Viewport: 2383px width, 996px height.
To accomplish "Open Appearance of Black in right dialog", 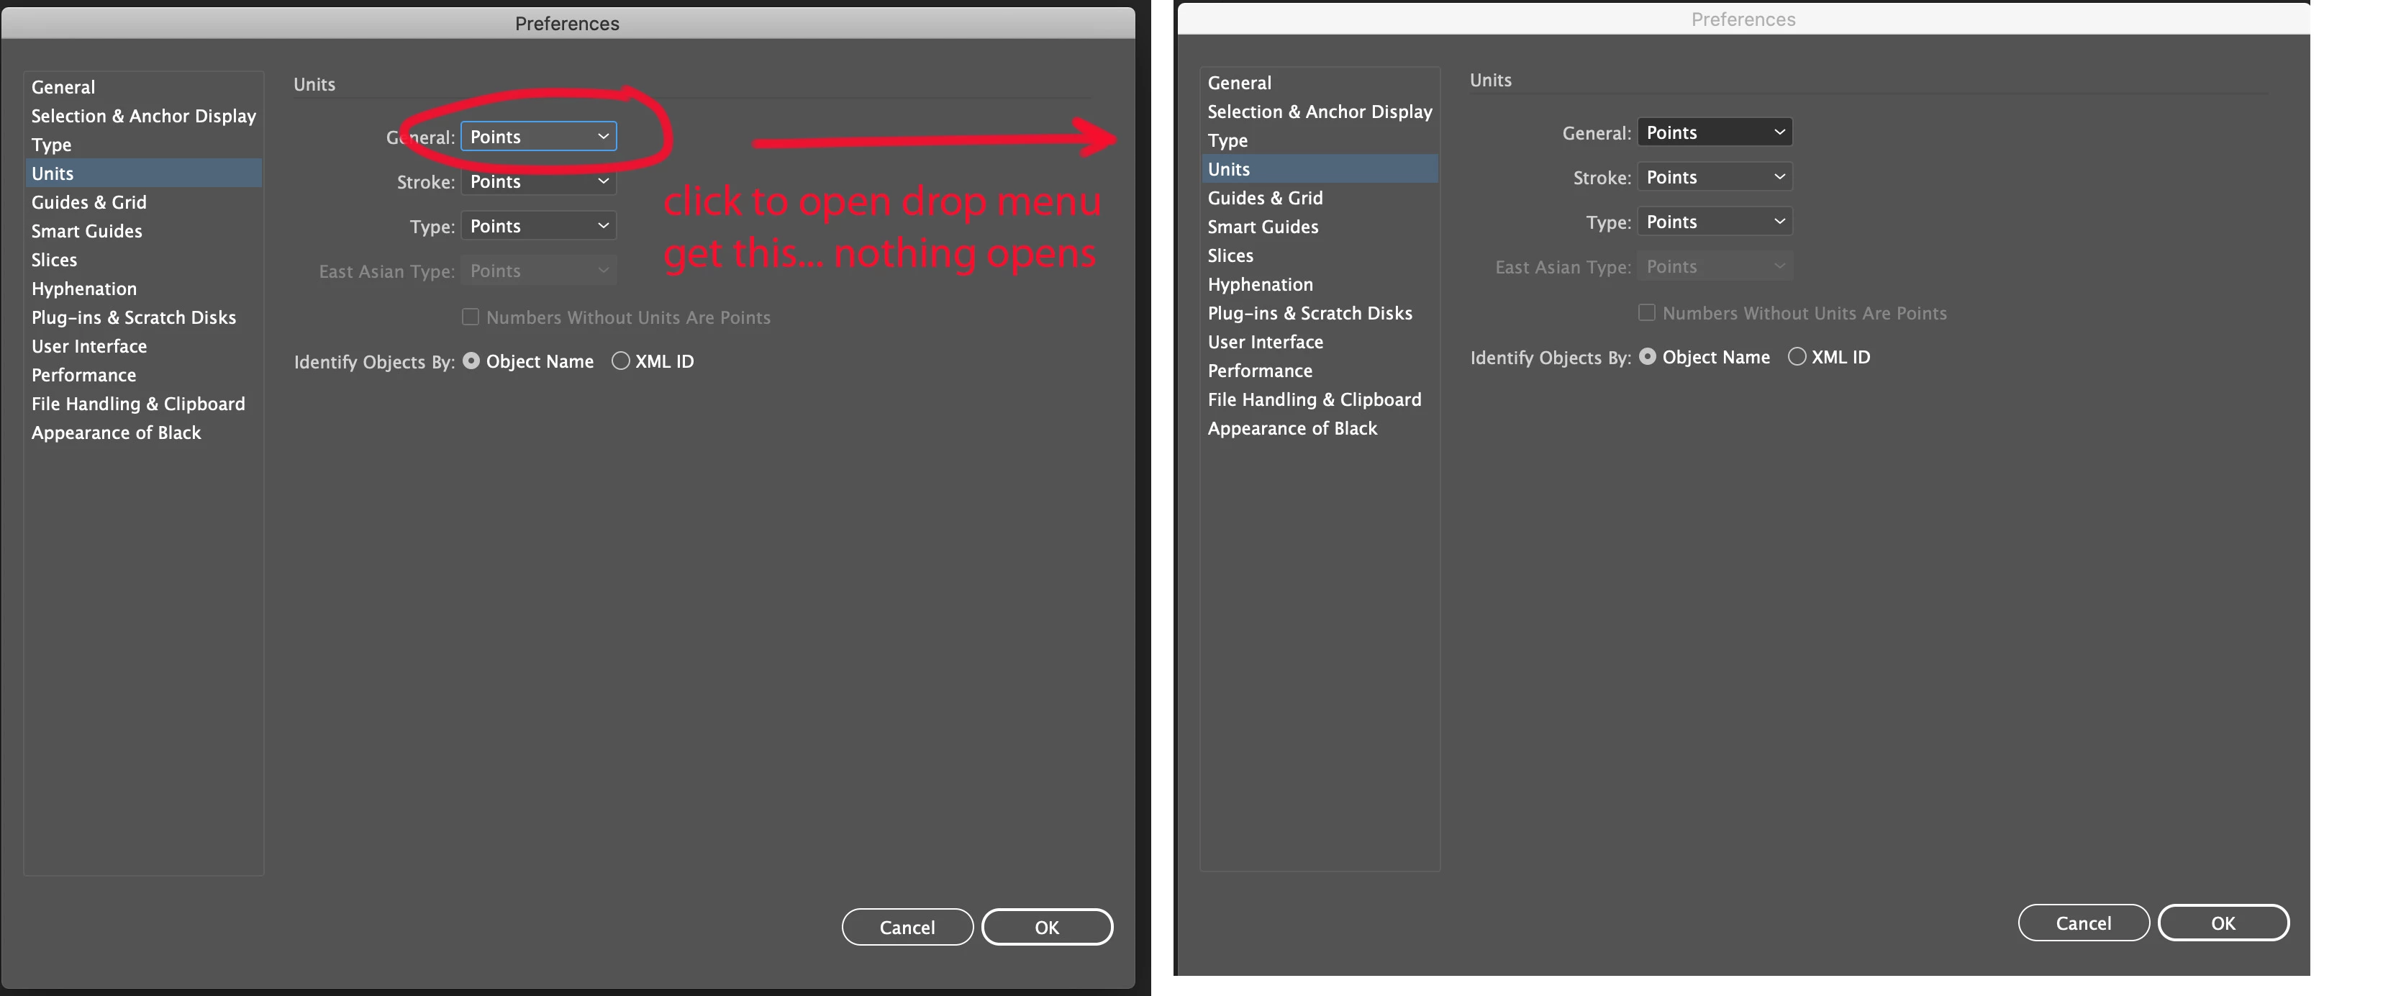I will click(x=1292, y=427).
